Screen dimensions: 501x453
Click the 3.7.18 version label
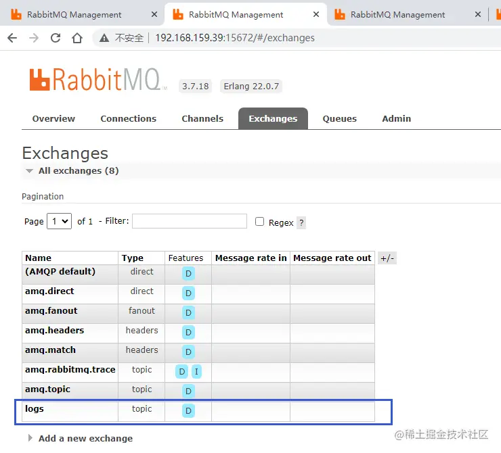pyautogui.click(x=195, y=86)
